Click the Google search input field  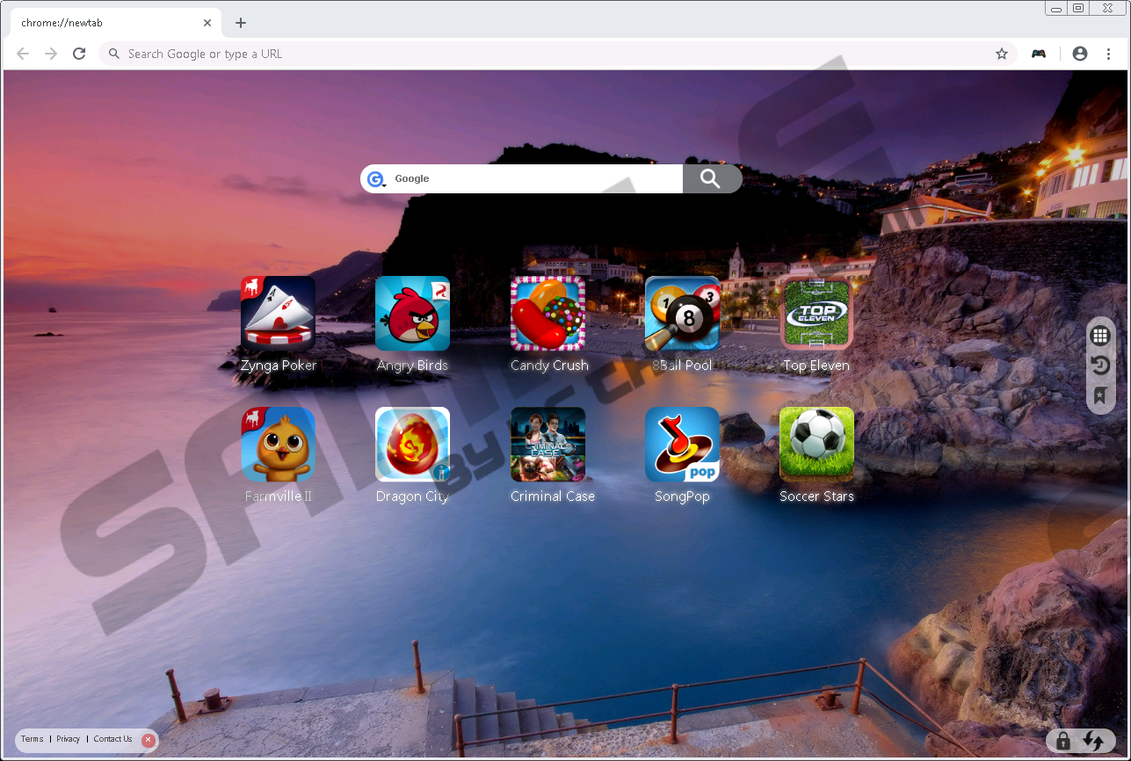[x=536, y=178]
